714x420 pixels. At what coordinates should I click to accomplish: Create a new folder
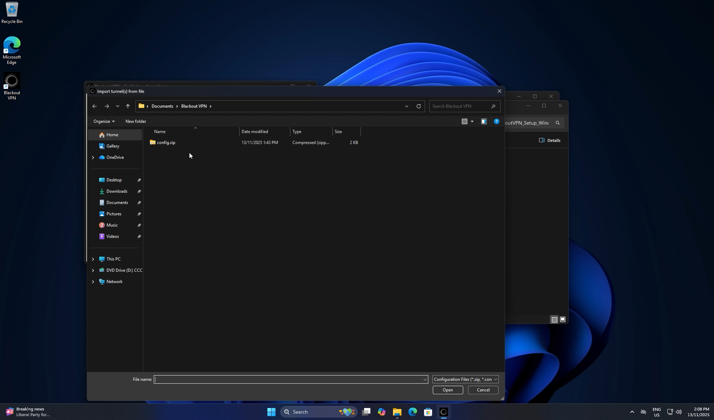135,121
